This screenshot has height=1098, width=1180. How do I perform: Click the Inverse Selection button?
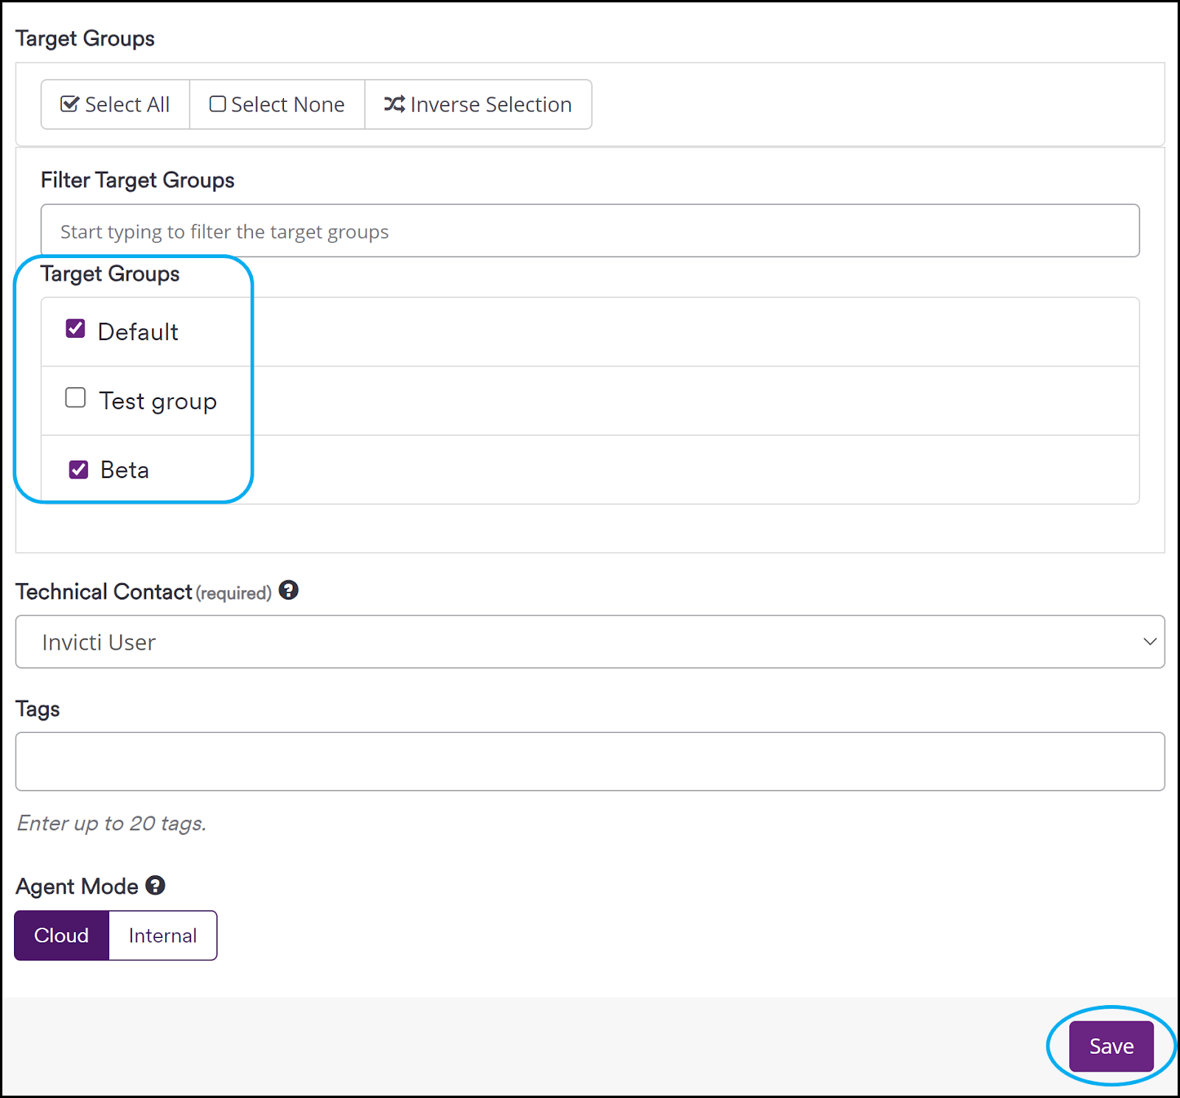tap(477, 104)
